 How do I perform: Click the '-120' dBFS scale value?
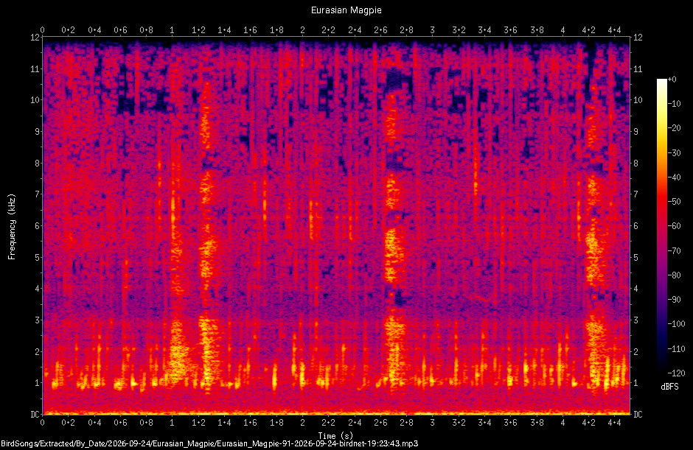(x=676, y=373)
